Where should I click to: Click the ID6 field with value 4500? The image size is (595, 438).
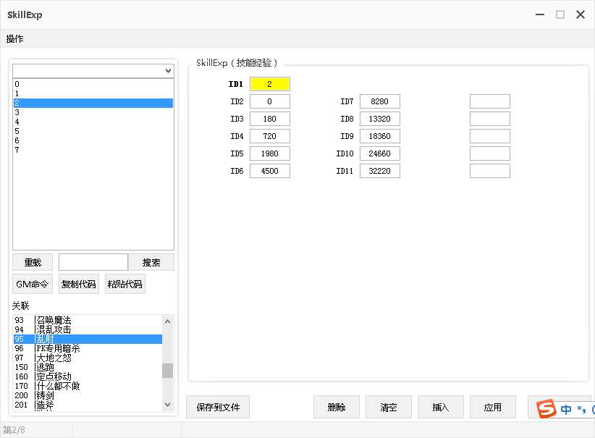pyautogui.click(x=270, y=171)
